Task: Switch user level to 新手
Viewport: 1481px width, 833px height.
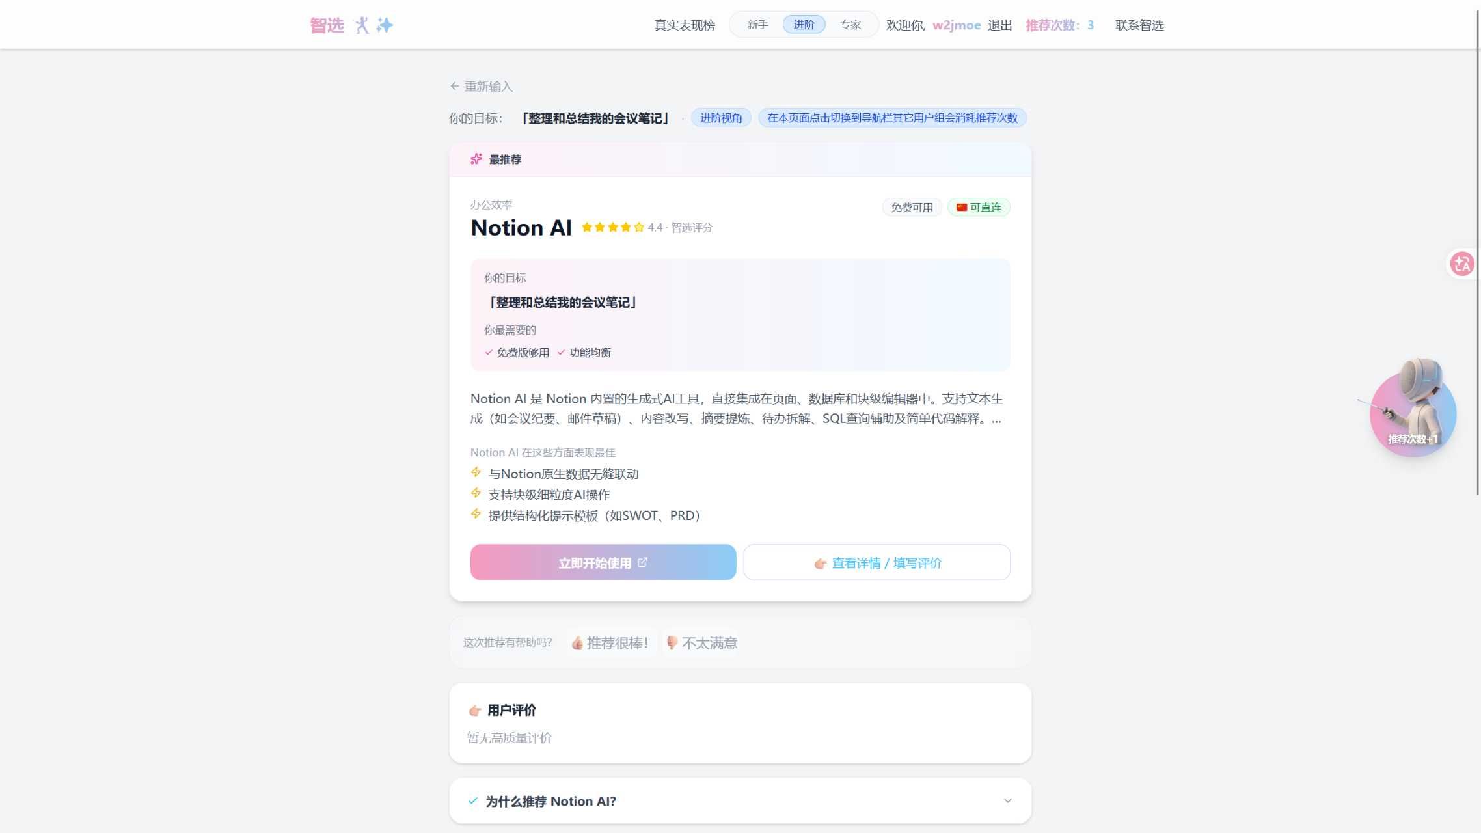Action: tap(757, 25)
